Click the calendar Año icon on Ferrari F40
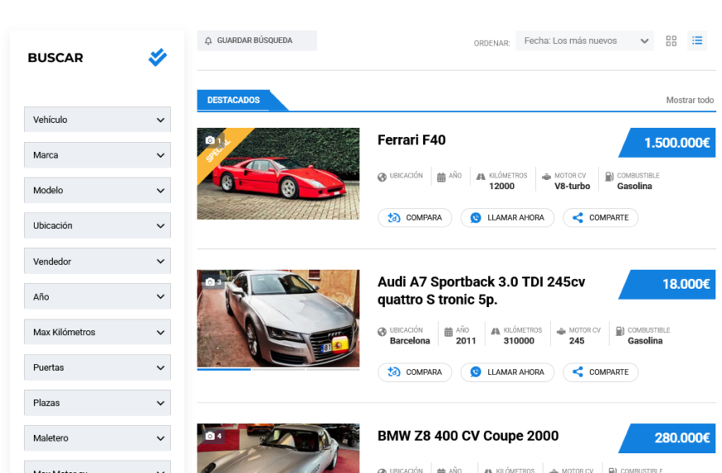This screenshot has width=722, height=473. [441, 178]
